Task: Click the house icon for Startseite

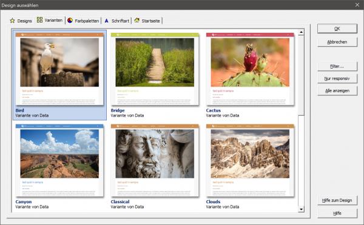Action: [137, 20]
